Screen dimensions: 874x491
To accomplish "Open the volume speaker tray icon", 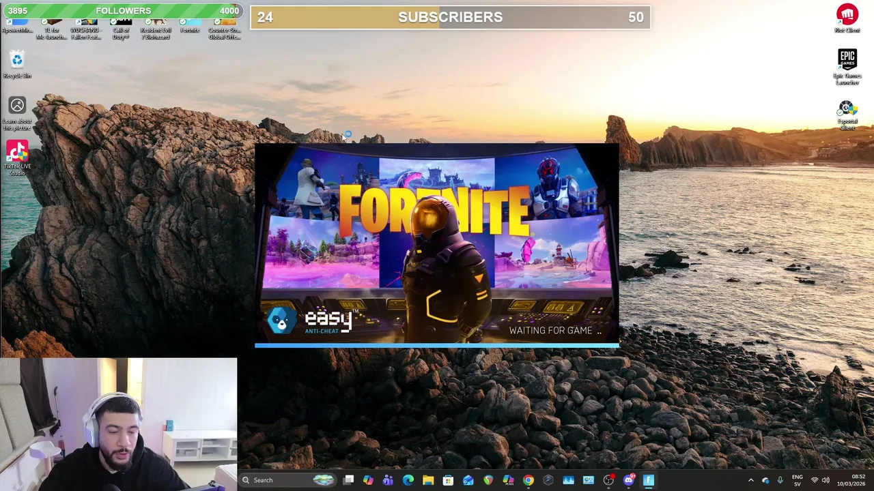I will tap(826, 480).
